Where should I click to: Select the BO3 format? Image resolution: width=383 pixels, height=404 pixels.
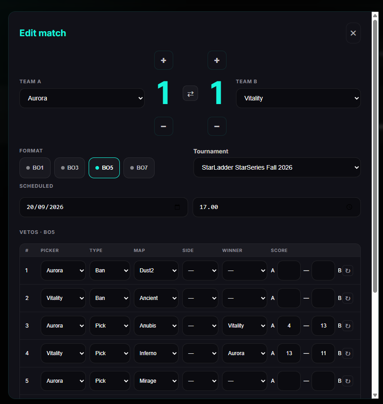tap(70, 168)
